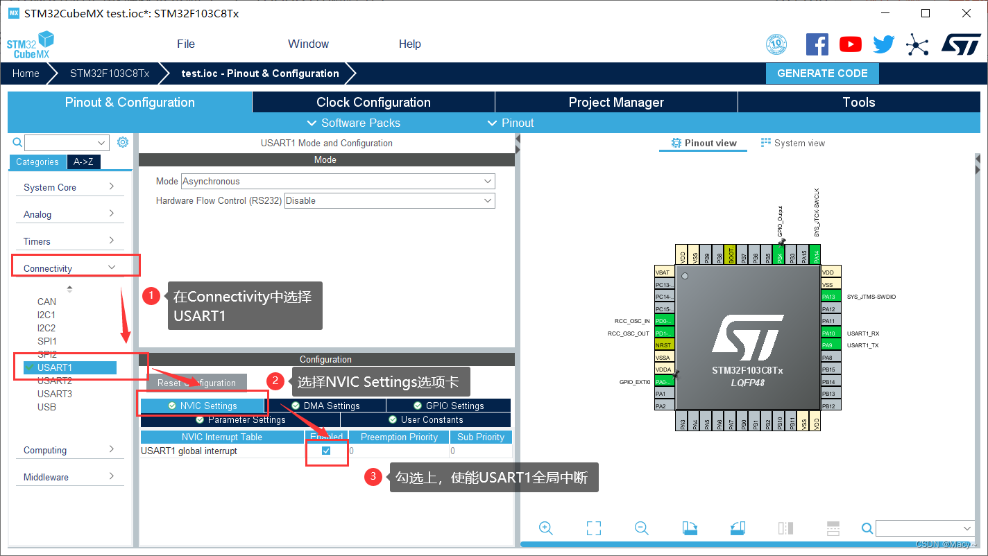Click the Sub Priority value cell
The height and width of the screenshot is (556, 988).
click(481, 451)
